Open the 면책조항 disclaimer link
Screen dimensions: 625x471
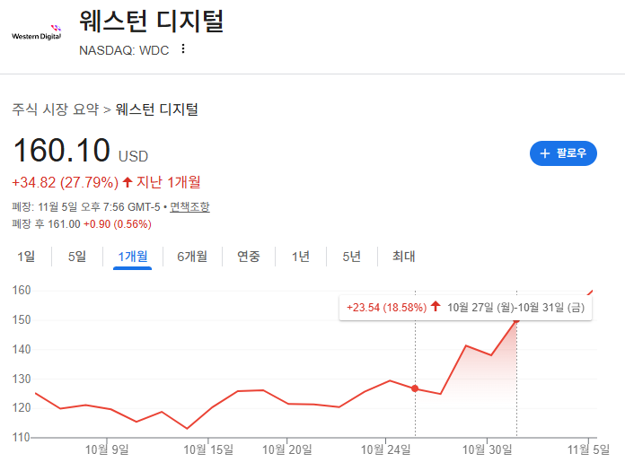(x=189, y=207)
